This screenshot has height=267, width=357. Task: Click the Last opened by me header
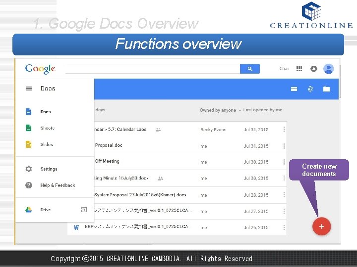click(262, 110)
